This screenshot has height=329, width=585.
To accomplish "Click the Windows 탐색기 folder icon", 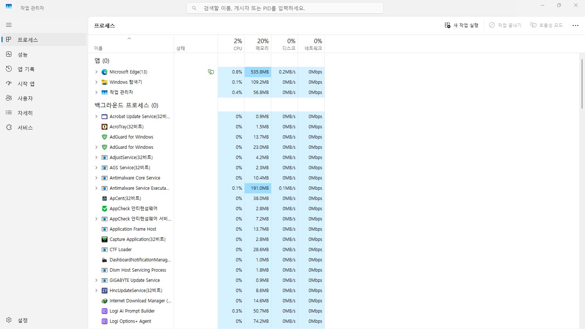I will (x=105, y=82).
